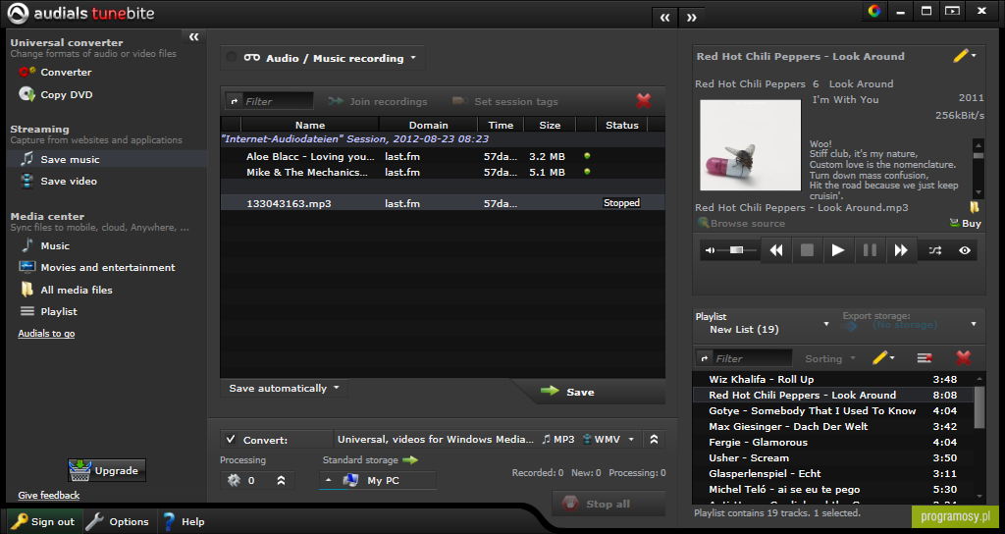Viewport: 1005px width, 534px height.
Task: Click the Stop all button
Action: (x=607, y=504)
